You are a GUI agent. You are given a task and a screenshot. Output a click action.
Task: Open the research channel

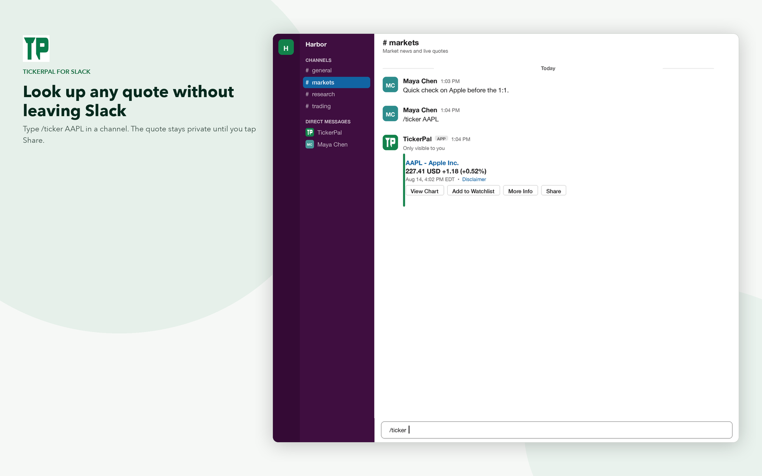coord(336,94)
